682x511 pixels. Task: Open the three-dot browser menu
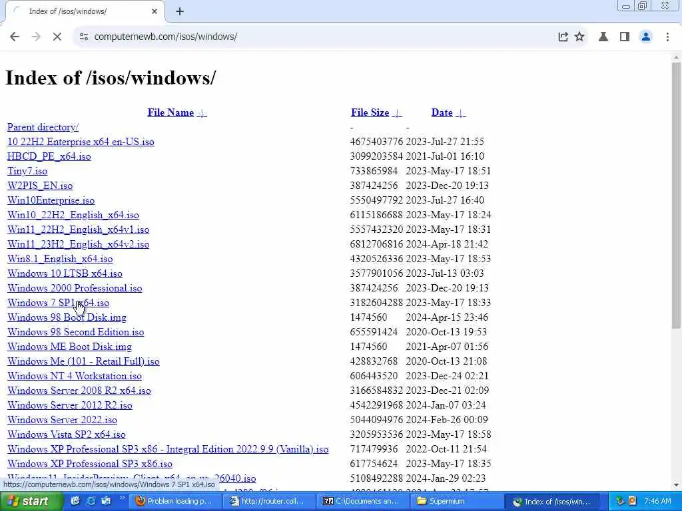click(x=667, y=37)
